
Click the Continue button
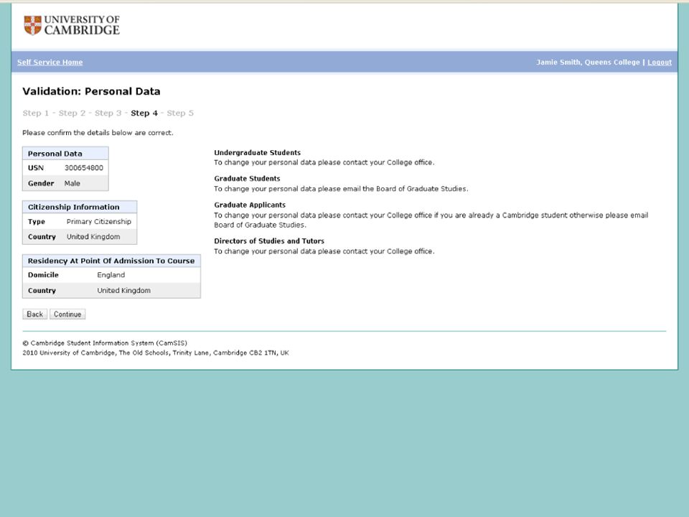tap(67, 315)
